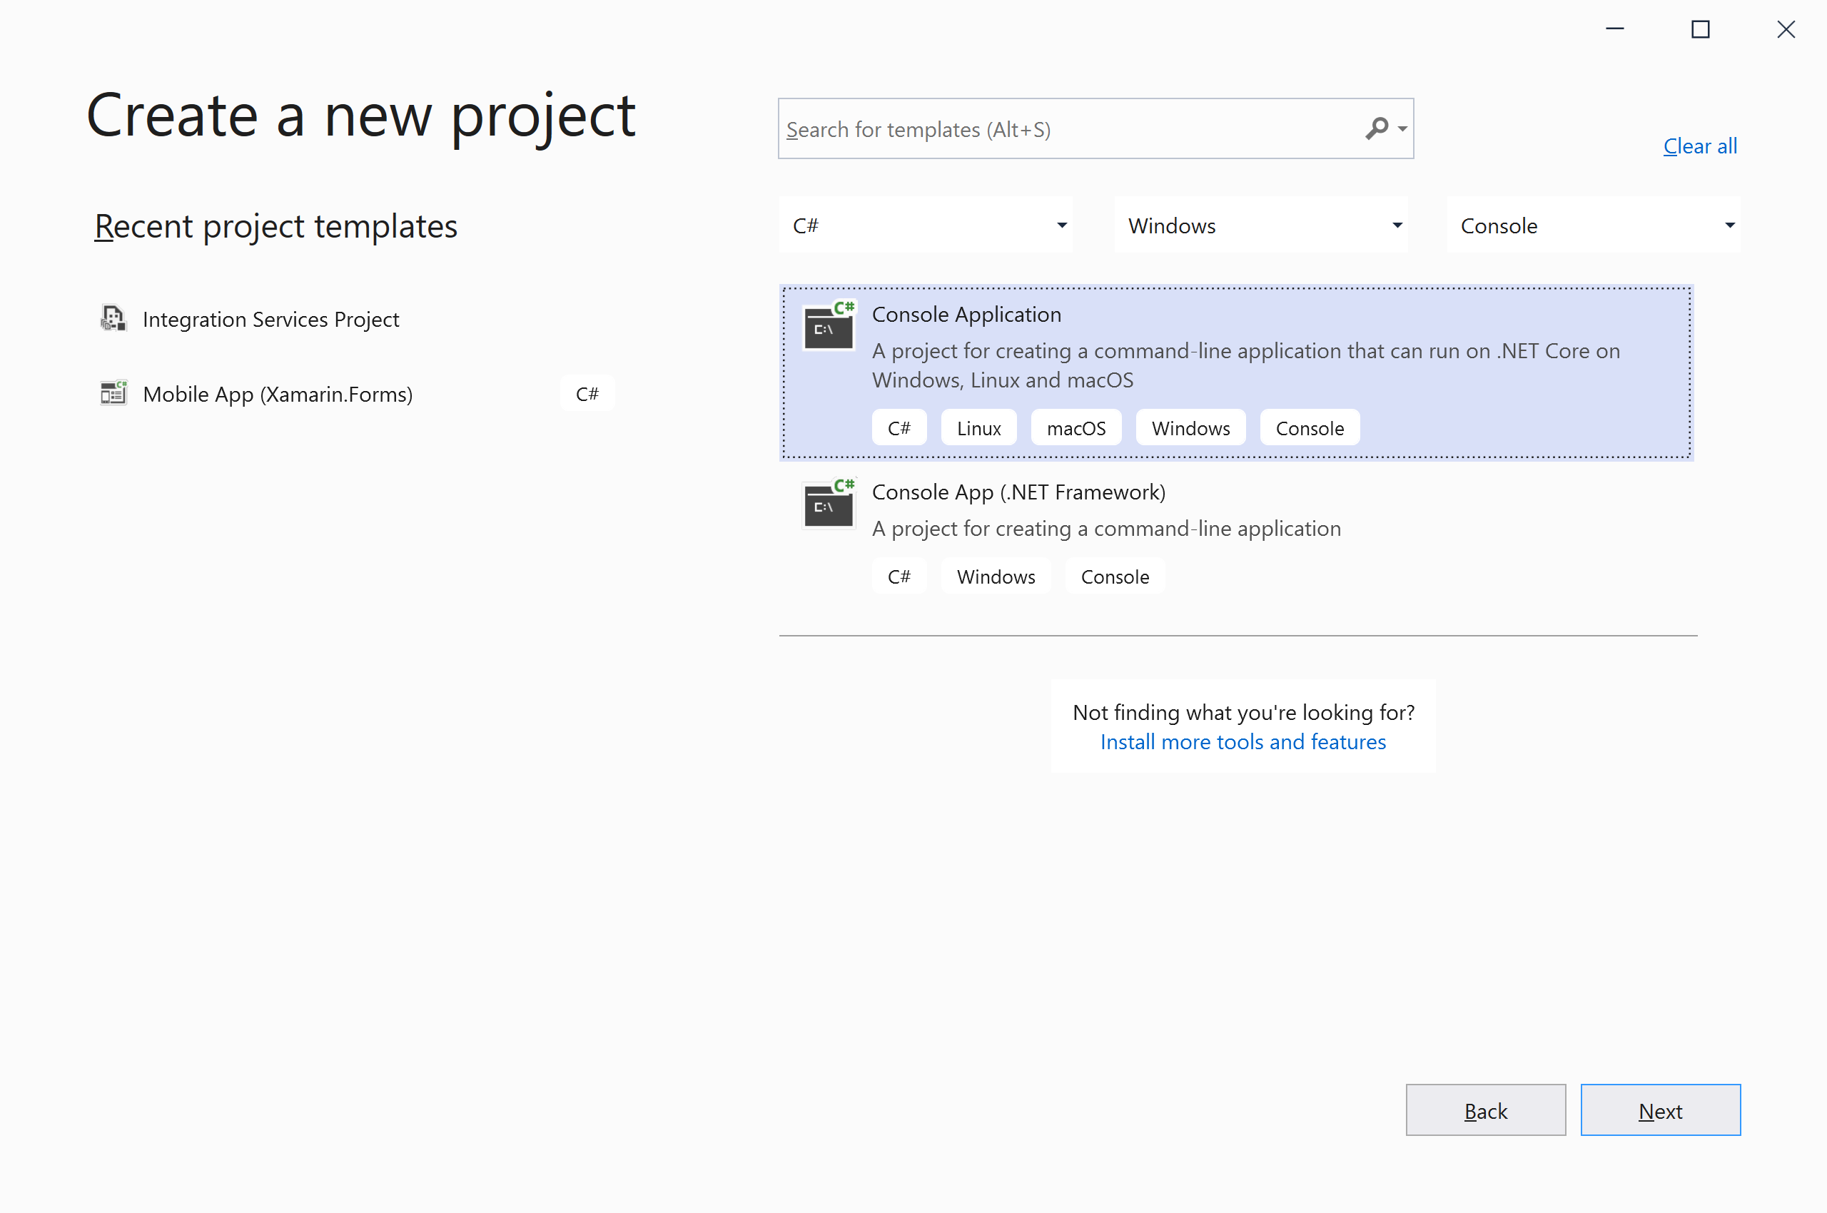This screenshot has height=1213, width=1827.
Task: Click the Console Application C# icon
Action: 828,327
